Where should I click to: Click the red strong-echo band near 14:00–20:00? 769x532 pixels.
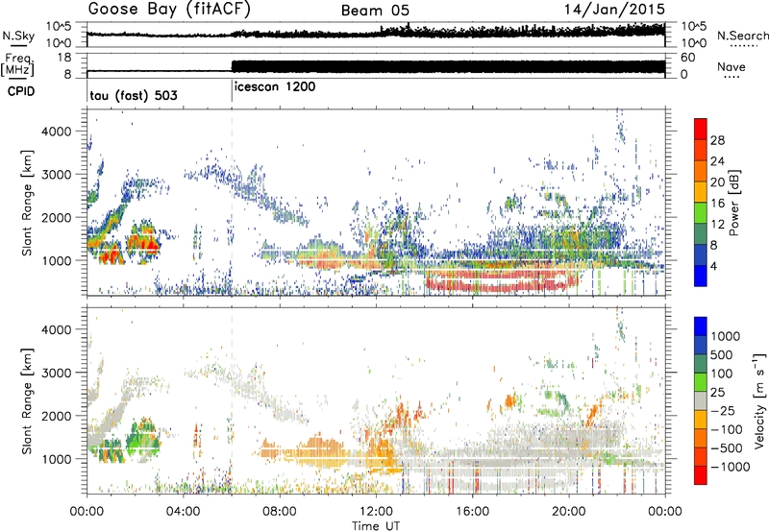[500, 280]
